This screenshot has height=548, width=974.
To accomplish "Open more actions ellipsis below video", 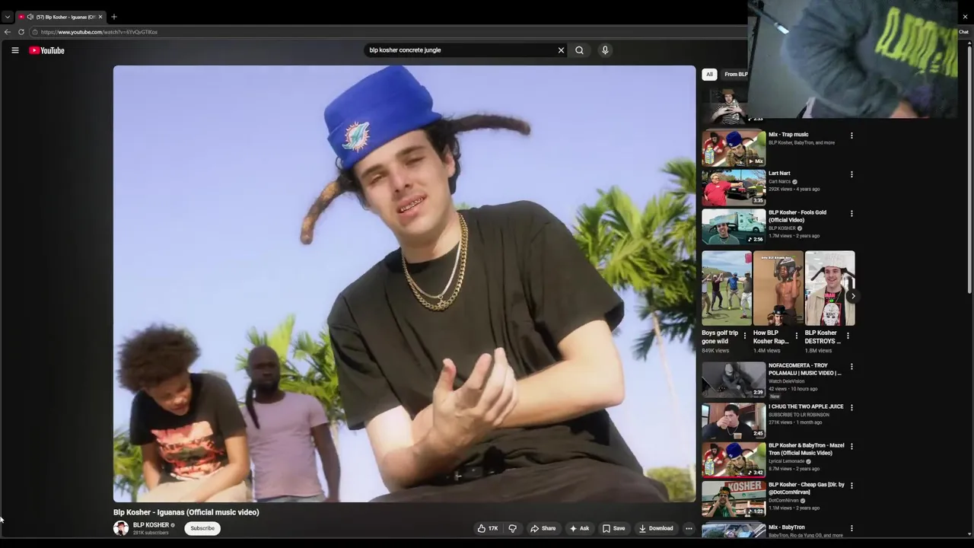I will 689,528.
